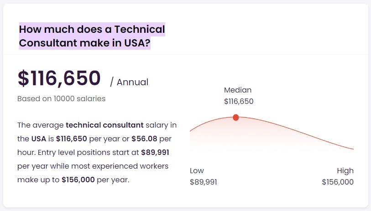Click the right end of salary curve
The image size is (371, 211).
coord(353,149)
